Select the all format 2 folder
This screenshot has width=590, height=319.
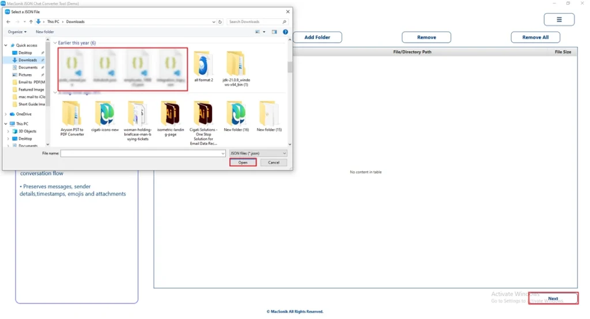pyautogui.click(x=203, y=67)
